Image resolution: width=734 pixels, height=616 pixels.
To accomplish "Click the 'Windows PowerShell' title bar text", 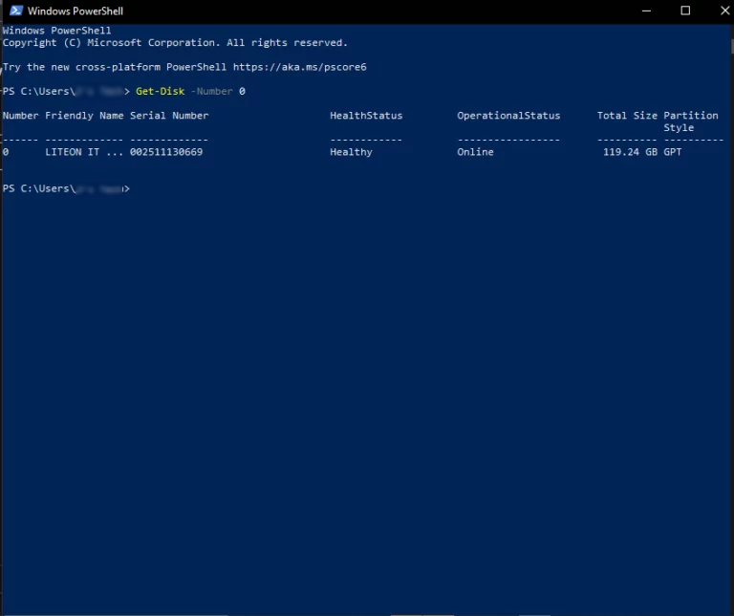I will pos(76,11).
